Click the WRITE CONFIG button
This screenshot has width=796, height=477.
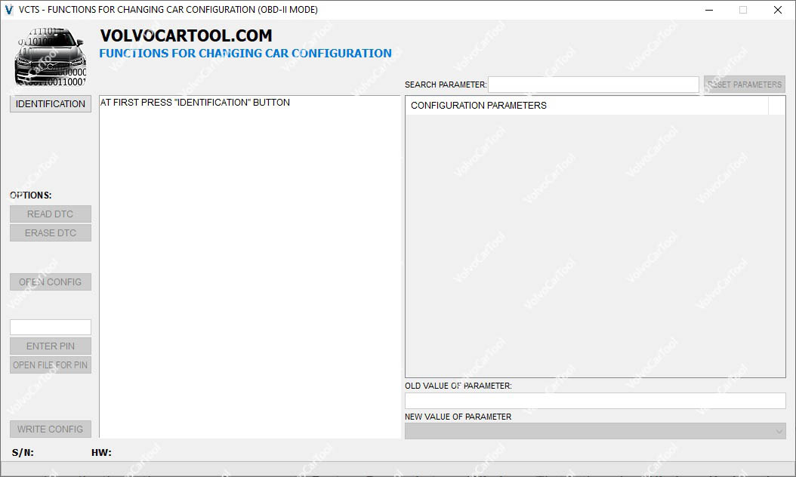click(51, 429)
